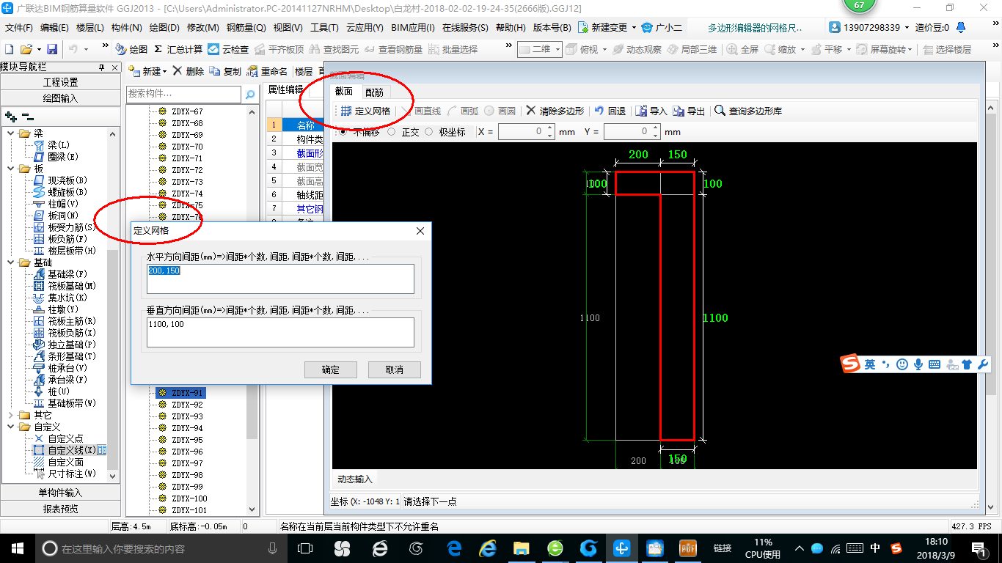Viewport: 1002px width, 563px height.
Task: Select the 正交 radio option
Action: point(402,132)
